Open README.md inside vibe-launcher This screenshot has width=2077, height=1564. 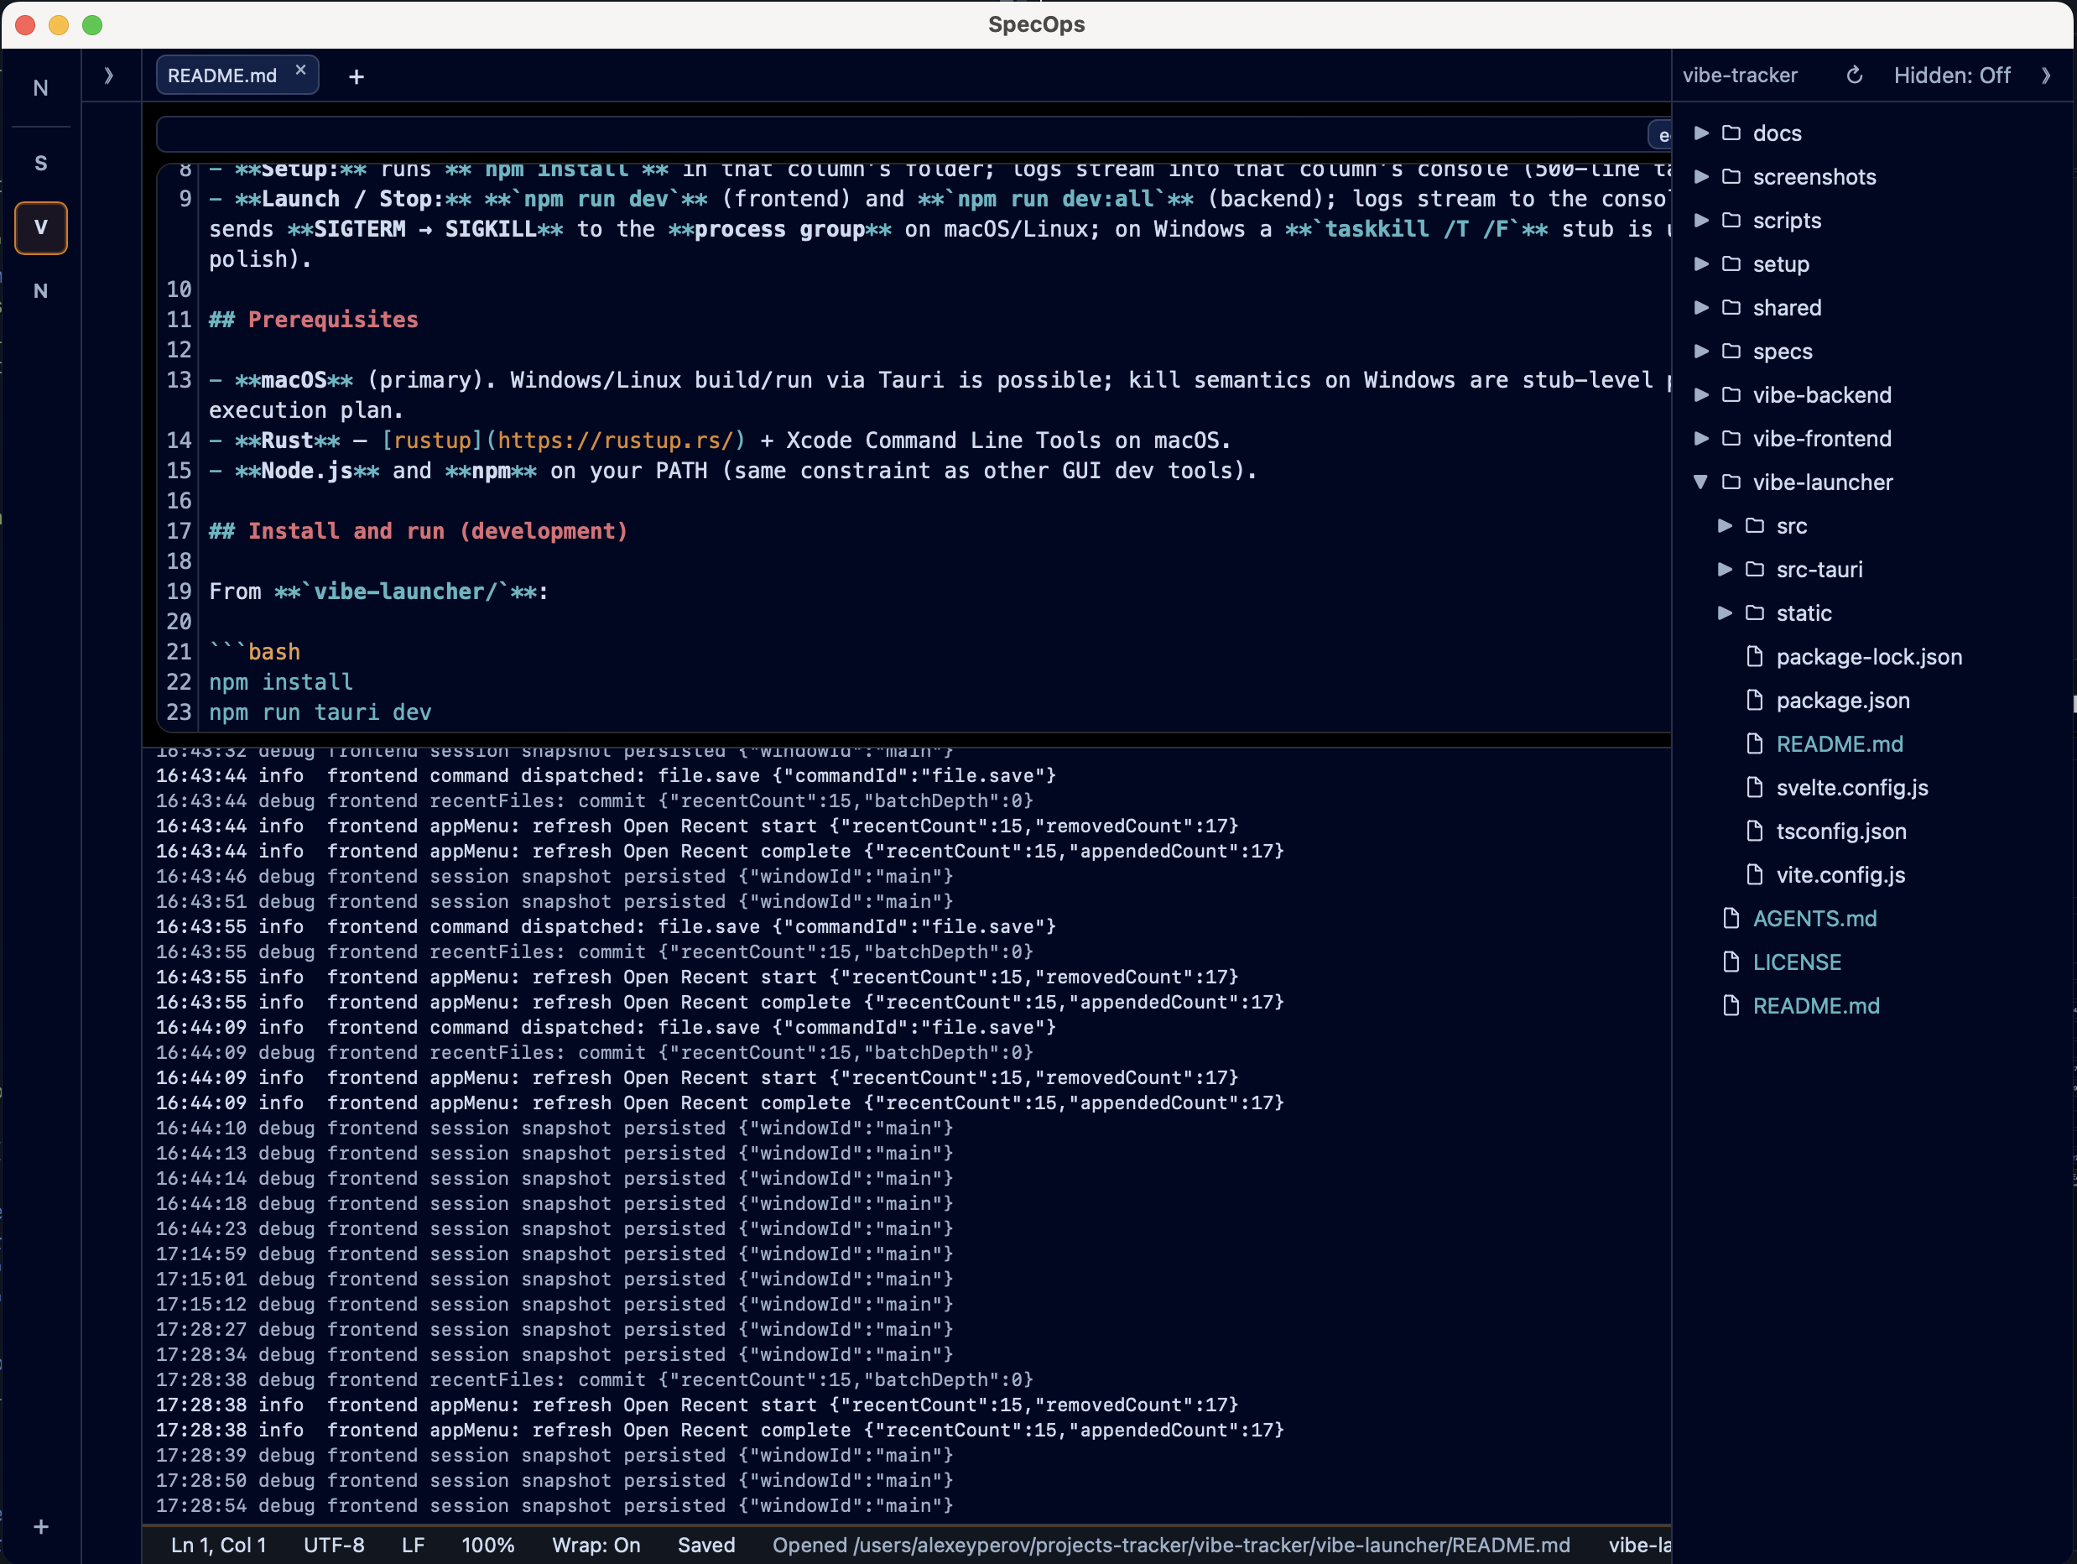[x=1840, y=744]
